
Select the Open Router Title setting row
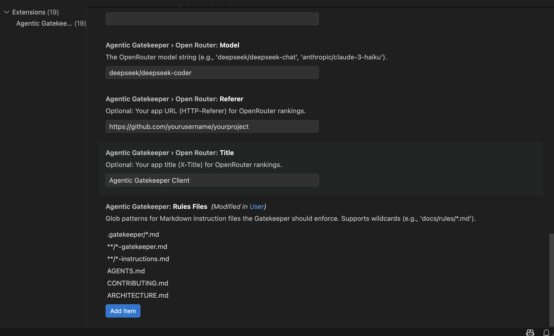coord(170,153)
